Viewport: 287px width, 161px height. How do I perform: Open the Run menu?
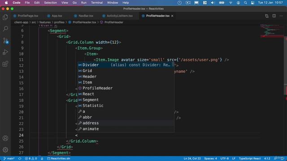click(84, 3)
